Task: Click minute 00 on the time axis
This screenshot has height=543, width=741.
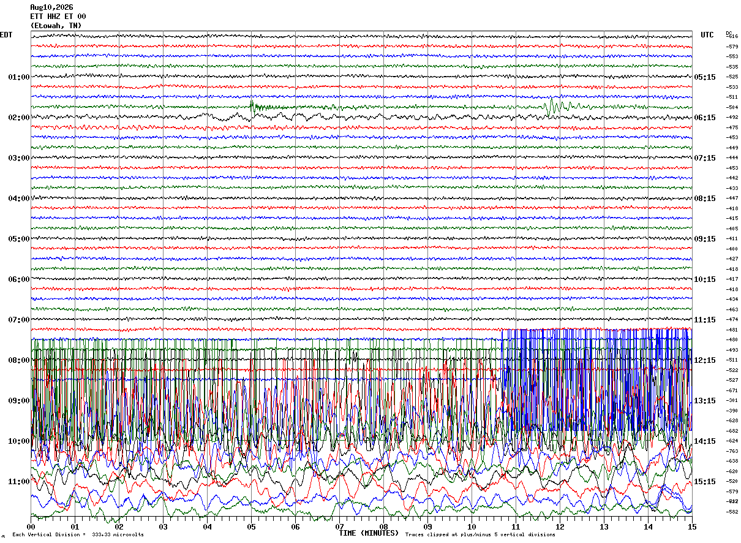Action: [31, 526]
